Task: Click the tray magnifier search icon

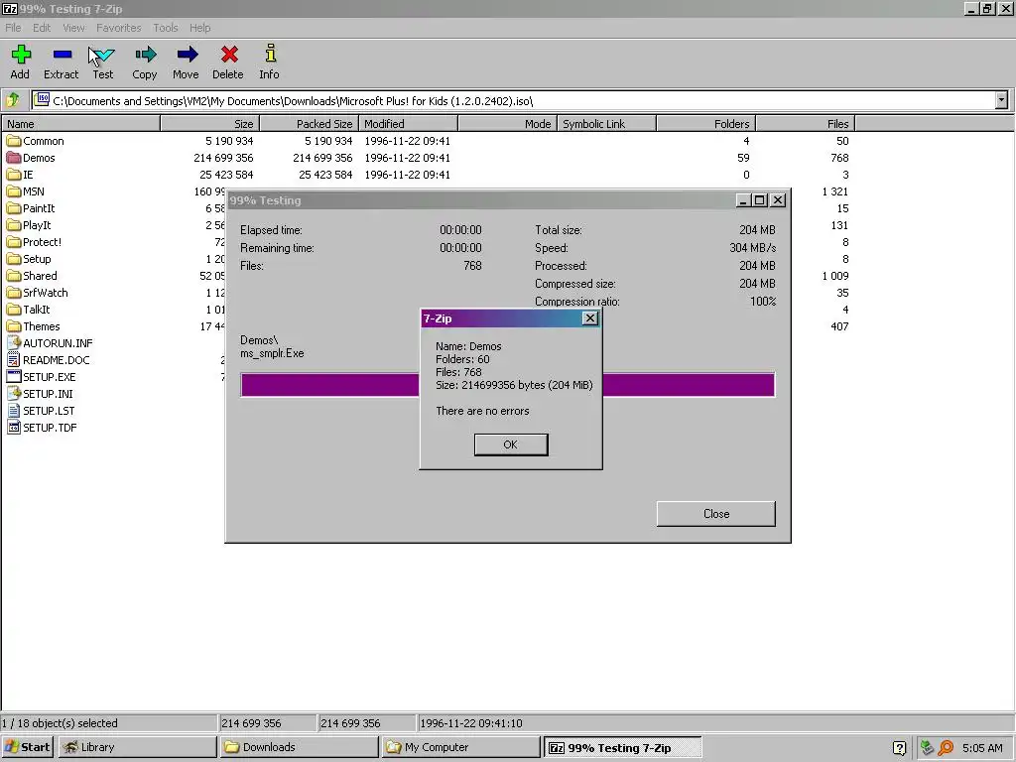Action: click(x=946, y=748)
